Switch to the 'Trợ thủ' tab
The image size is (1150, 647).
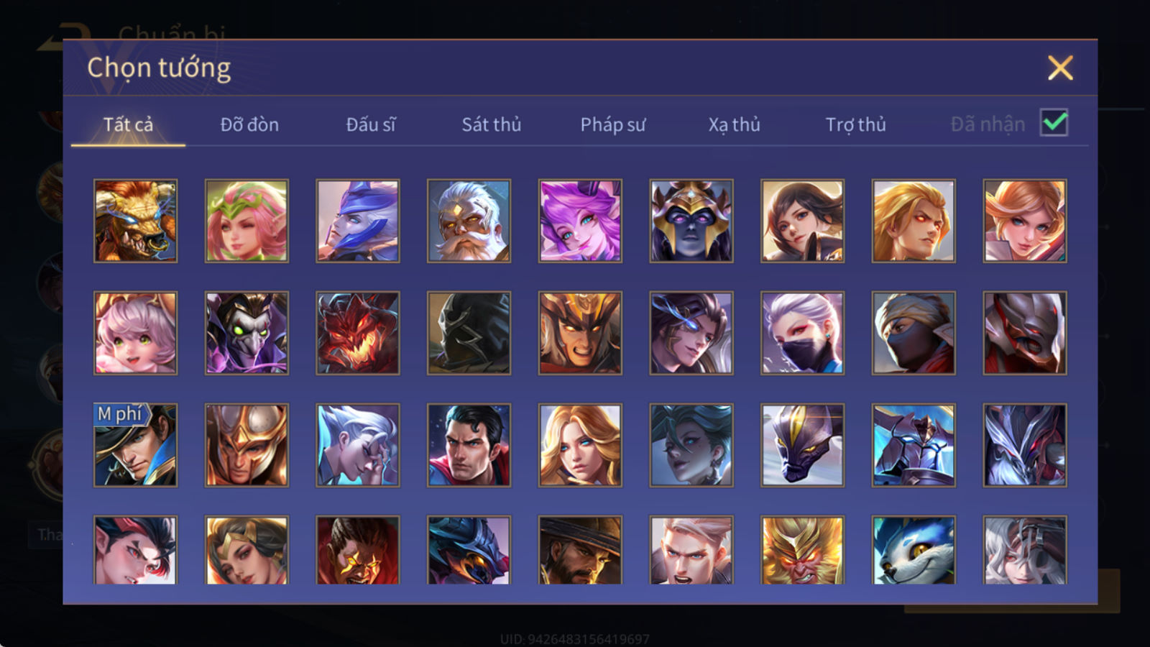(x=855, y=124)
